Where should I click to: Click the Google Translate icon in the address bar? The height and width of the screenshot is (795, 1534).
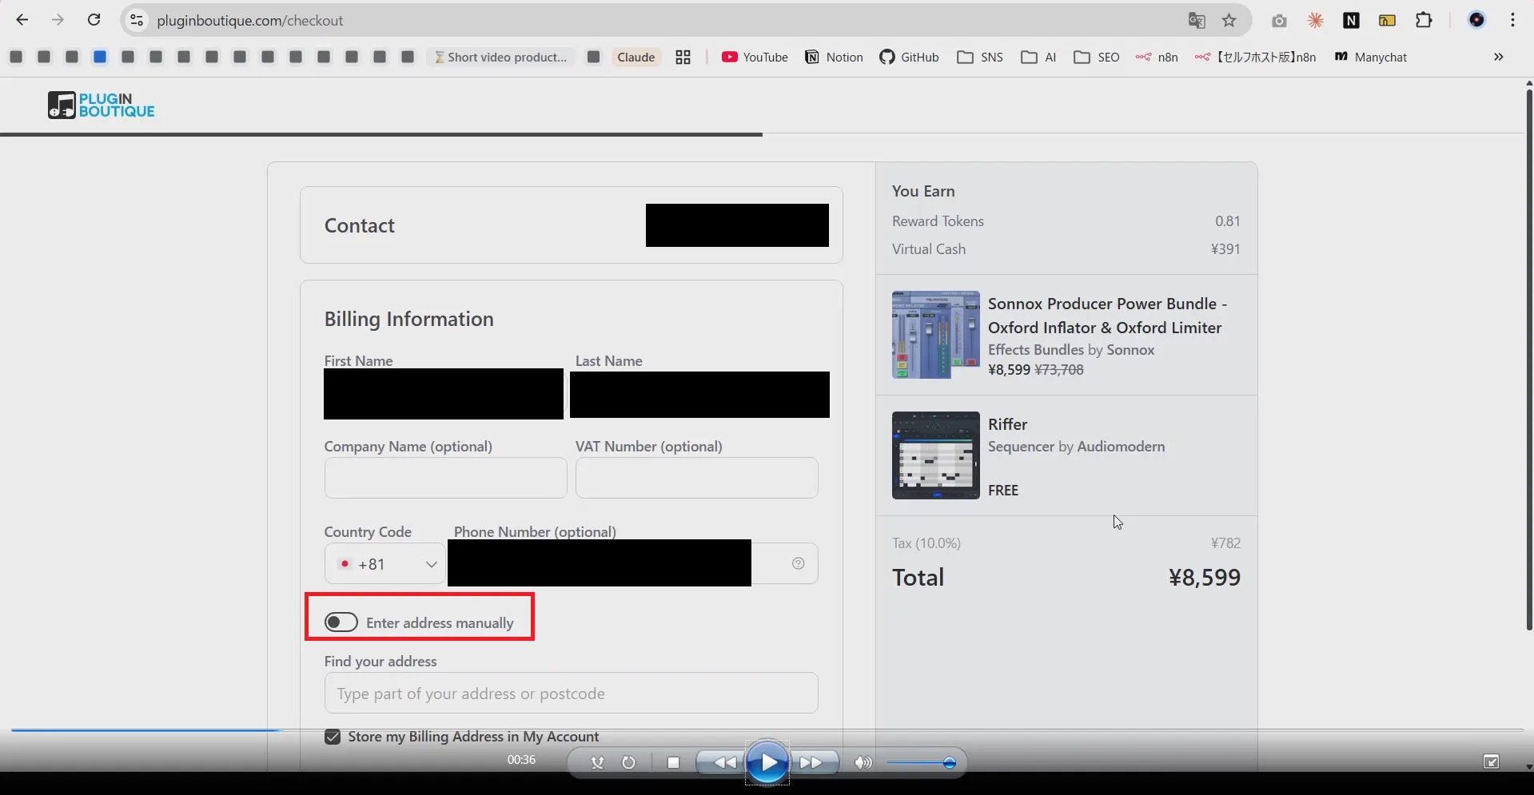[x=1197, y=20]
